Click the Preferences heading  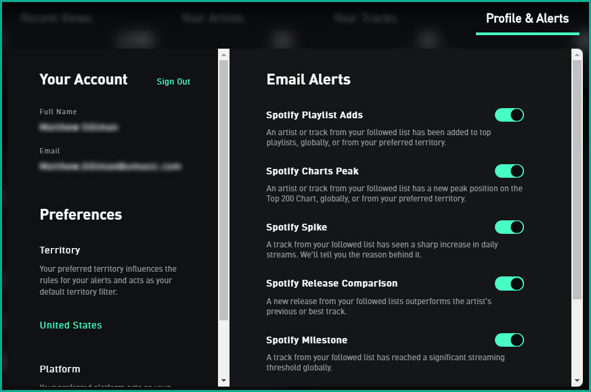(81, 214)
